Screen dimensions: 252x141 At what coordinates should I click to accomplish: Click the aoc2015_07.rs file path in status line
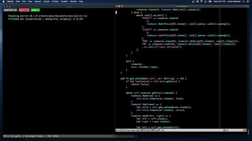tap(140, 130)
